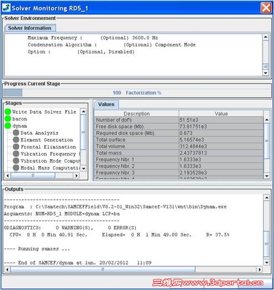The width and height of the screenshot is (274, 290).
Task: Click Values table scroll up arrow
Action: pos(267,120)
